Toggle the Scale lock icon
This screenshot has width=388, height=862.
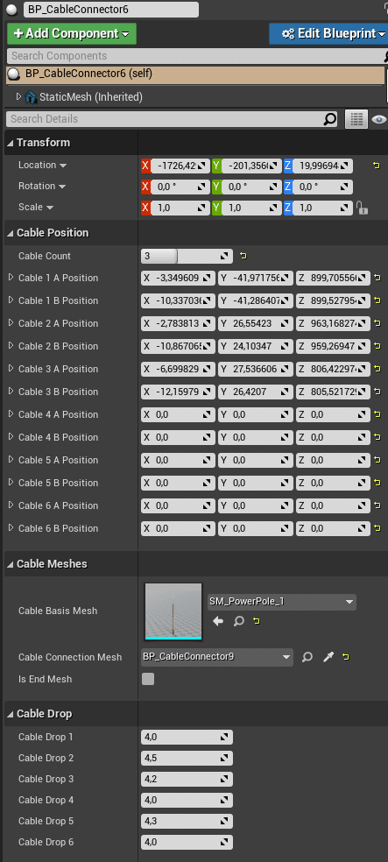tap(361, 208)
